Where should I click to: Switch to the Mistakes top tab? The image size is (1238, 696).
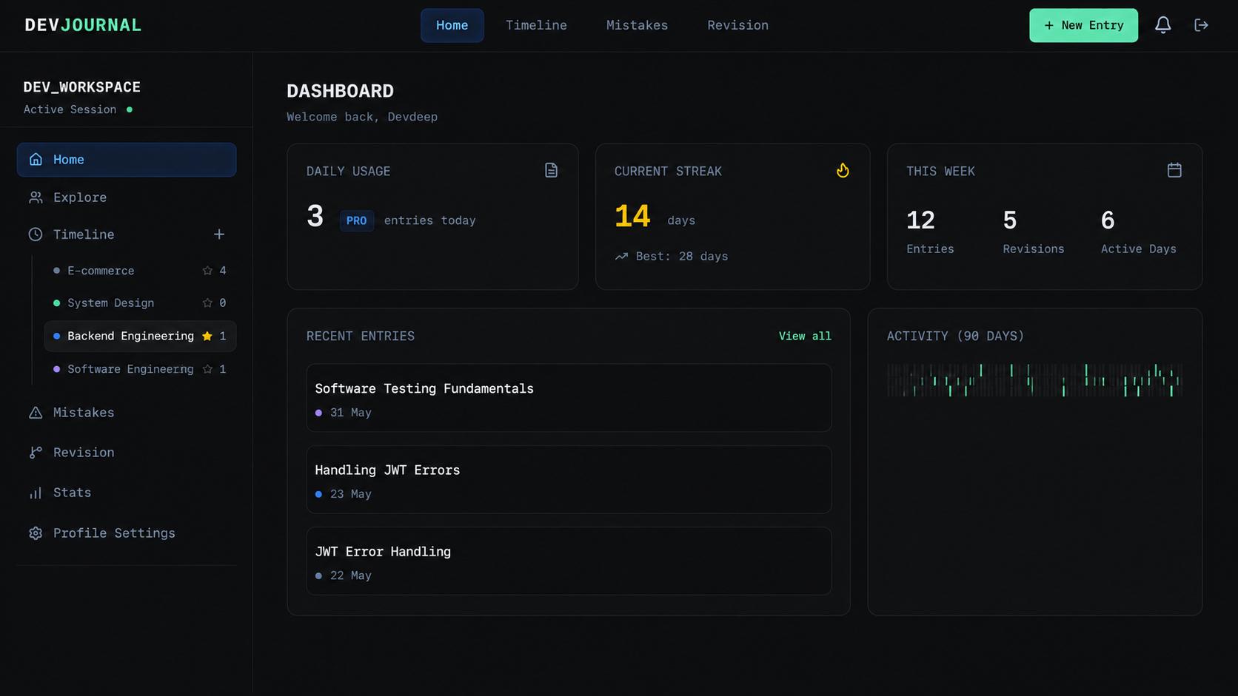click(x=637, y=25)
